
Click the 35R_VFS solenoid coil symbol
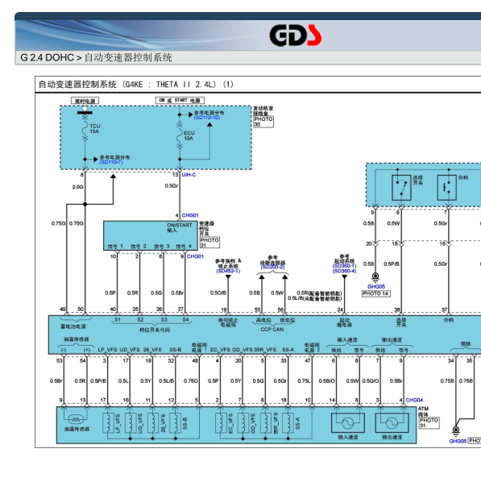pos(266,423)
